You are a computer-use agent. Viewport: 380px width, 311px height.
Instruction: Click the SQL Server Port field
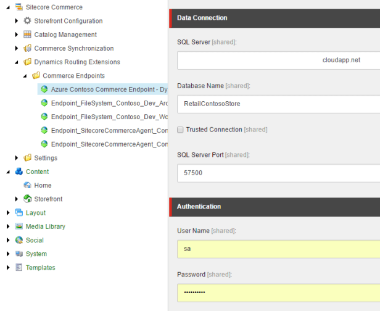tap(278, 173)
